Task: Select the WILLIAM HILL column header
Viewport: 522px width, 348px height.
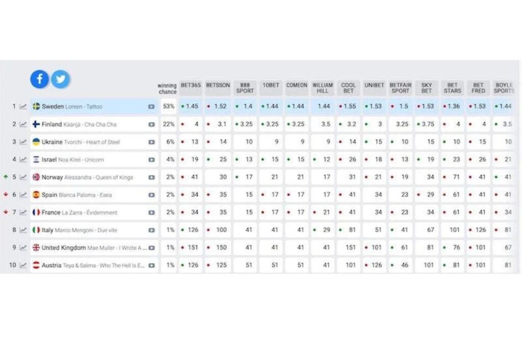Action: tap(323, 88)
